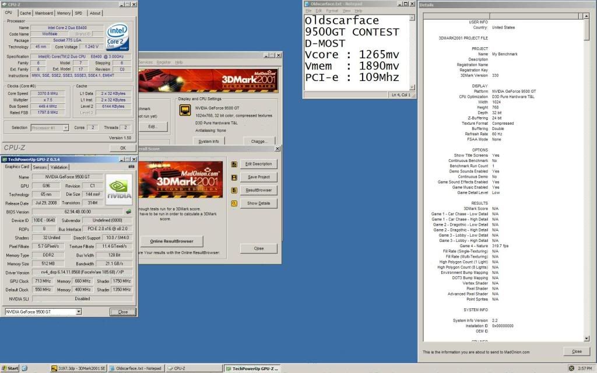Click the BIOS Version field "62.94.48.00.00"
597x373 pixels.
point(78,212)
